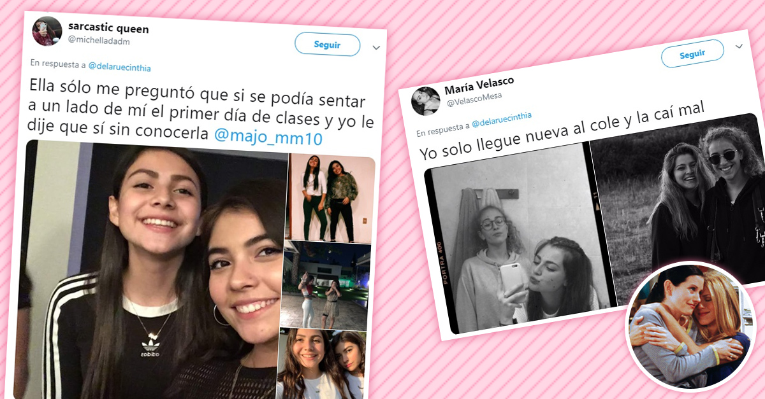Open María Velasco's profile avatar
Image resolution: width=765 pixels, height=399 pixels.
pos(425,101)
